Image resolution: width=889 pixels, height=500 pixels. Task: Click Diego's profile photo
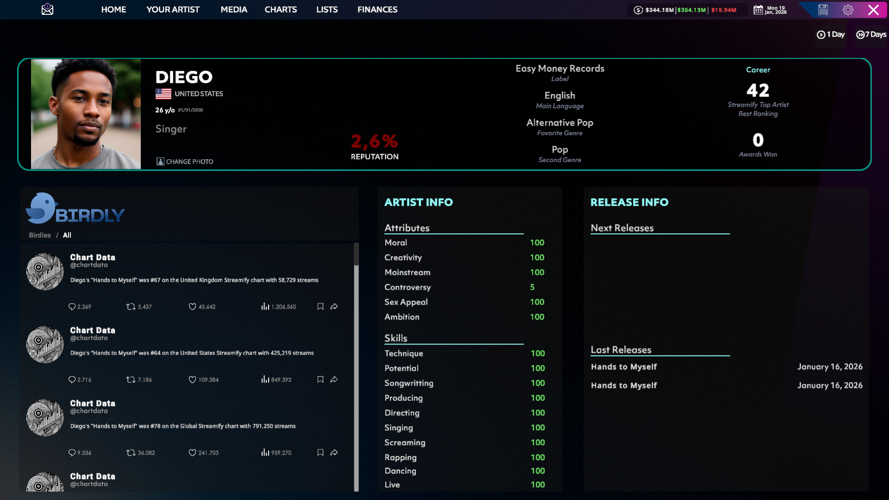click(x=86, y=114)
